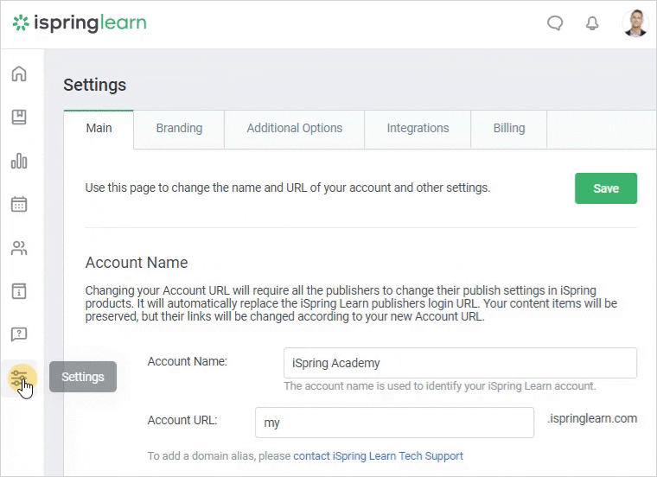The width and height of the screenshot is (657, 477).
Task: Open the bar chart Reports icon
Action: 19,161
